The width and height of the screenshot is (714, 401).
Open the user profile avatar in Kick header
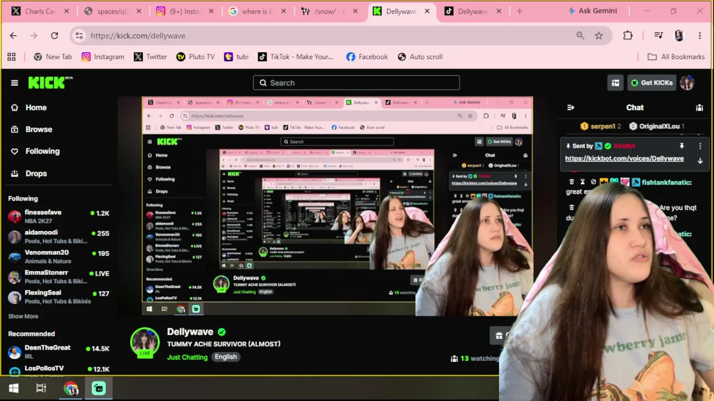click(687, 83)
